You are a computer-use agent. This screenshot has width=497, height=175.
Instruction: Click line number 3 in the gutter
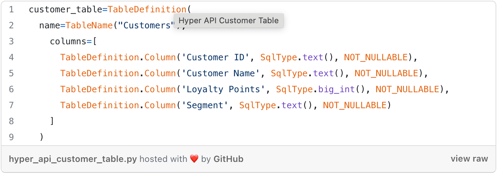click(11, 41)
